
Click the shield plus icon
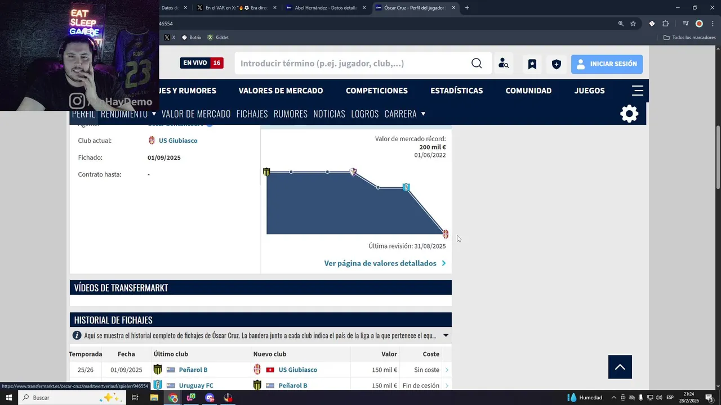[x=557, y=64]
